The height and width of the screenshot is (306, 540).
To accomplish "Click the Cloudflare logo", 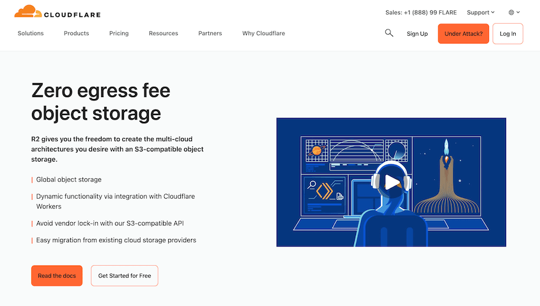I will (58, 11).
